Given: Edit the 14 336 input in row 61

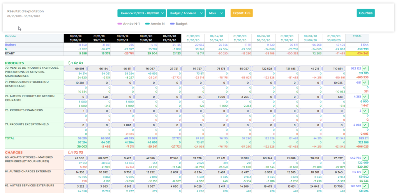Looking at the screenshot, I should [75, 172].
